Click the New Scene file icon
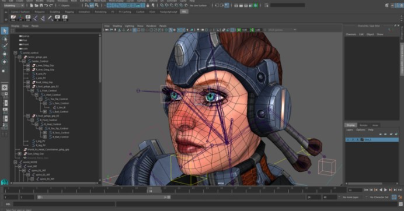The image size is (404, 211). (32, 5)
